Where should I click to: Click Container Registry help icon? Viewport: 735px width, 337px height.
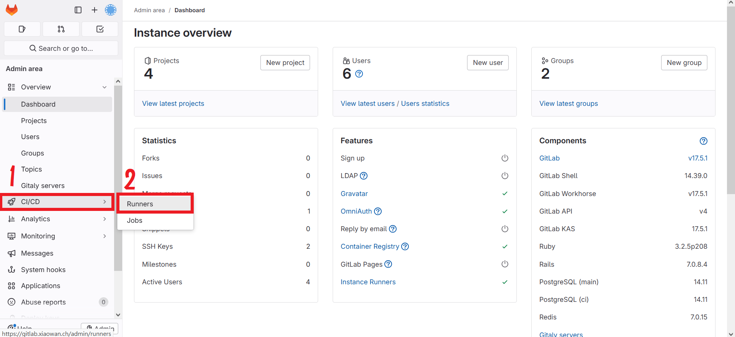[x=405, y=246]
